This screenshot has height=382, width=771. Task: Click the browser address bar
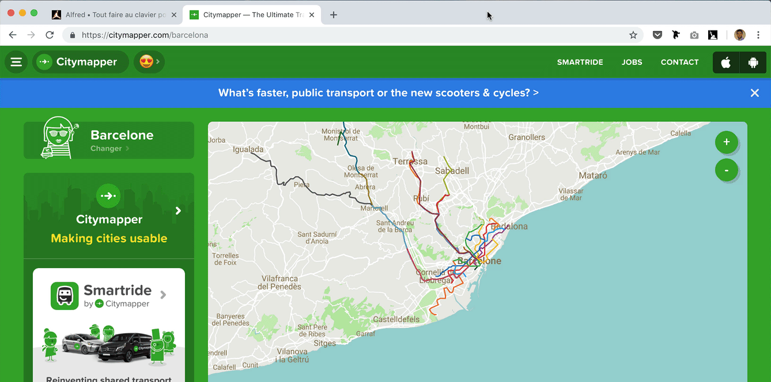coord(346,35)
